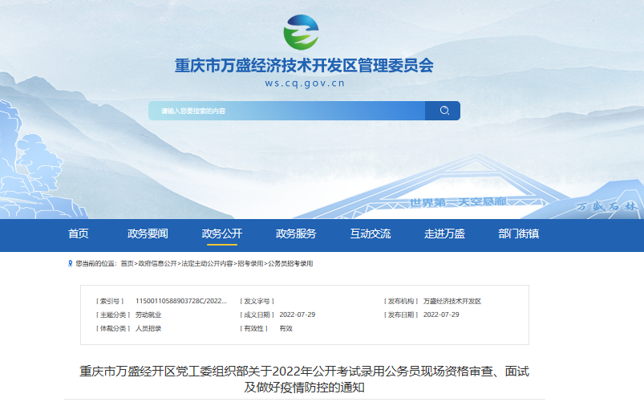The image size is (644, 402).
Task: Click the 人员招录 genre category value
Action: 148,328
